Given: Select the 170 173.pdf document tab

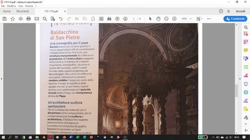Looking at the screenshot, I should click(51, 11).
